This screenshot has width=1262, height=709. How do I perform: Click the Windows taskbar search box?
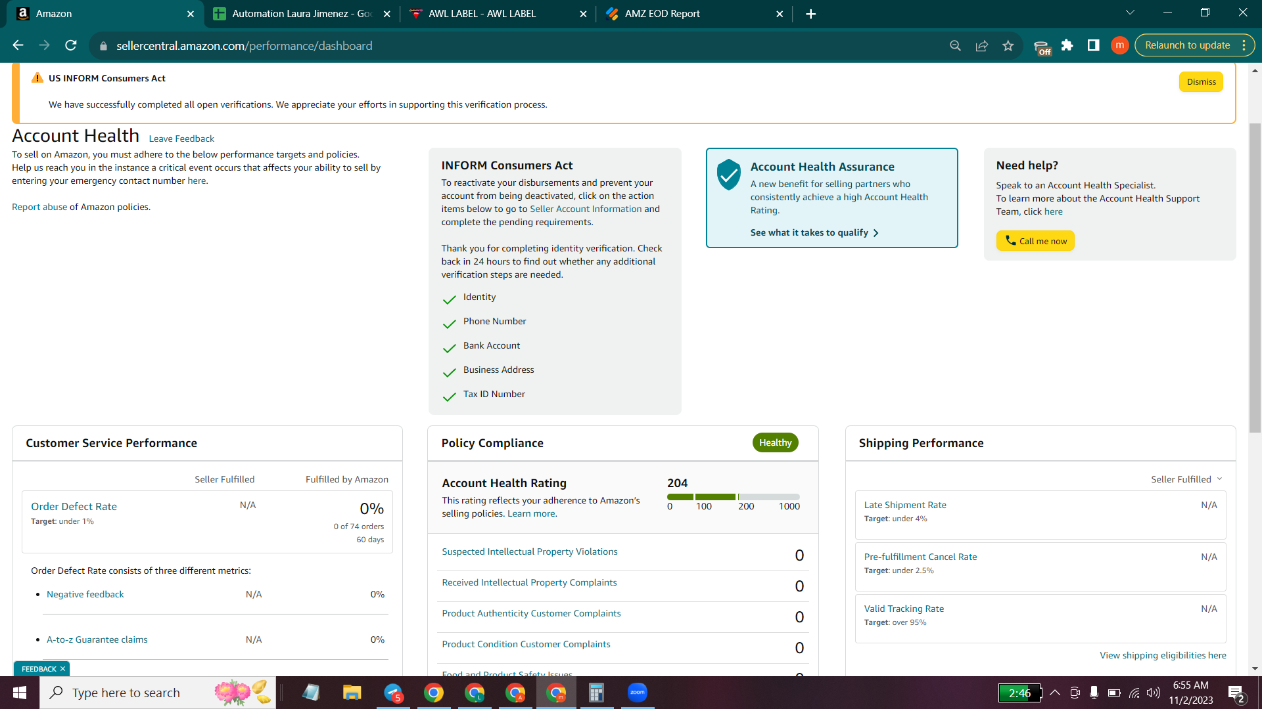point(158,693)
